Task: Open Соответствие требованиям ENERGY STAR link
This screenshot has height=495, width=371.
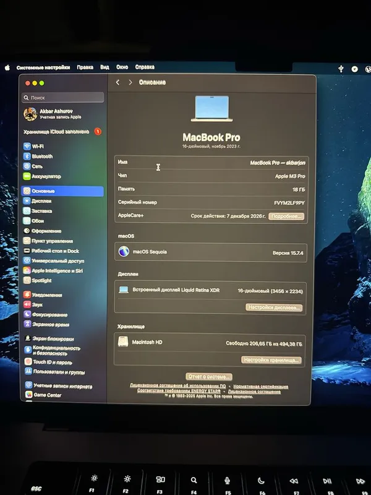Action: (x=179, y=391)
